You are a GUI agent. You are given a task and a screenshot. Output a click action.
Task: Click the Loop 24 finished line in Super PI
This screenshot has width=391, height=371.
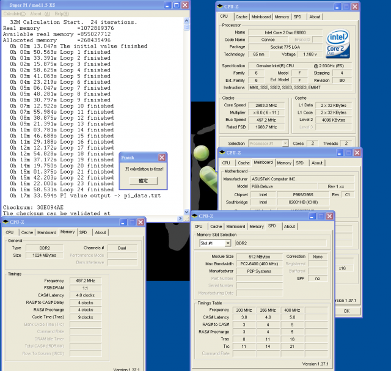click(x=62, y=189)
